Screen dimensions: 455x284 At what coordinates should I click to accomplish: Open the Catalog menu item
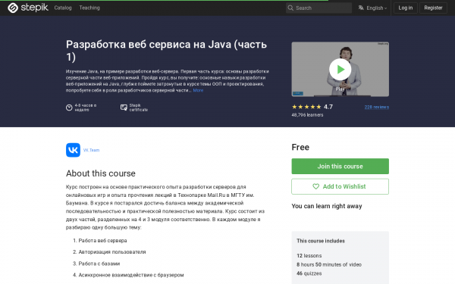coord(63,8)
